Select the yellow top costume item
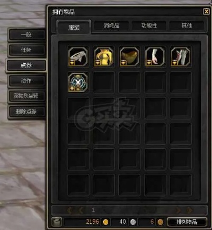Screen dimensions: 212x230 [x=103, y=57]
